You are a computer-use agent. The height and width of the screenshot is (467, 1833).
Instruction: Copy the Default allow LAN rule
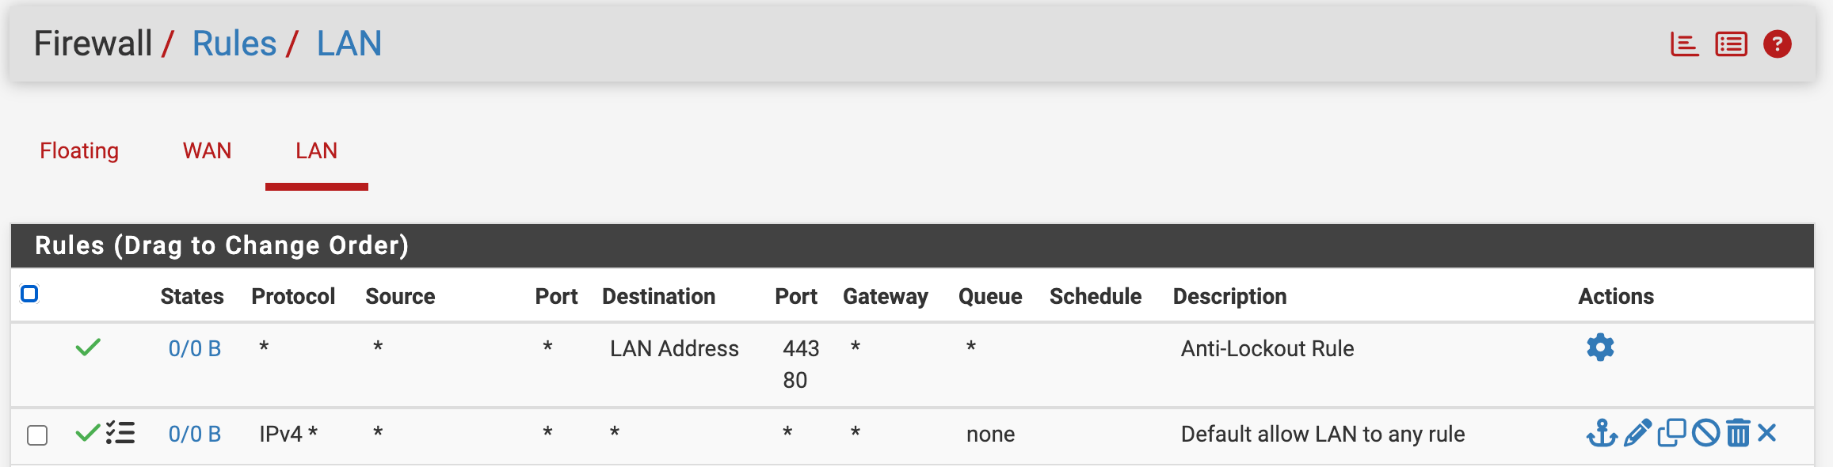coord(1671,434)
